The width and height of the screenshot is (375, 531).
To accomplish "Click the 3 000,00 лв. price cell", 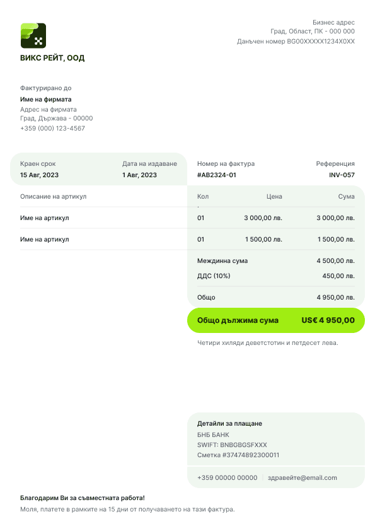I will pyautogui.click(x=263, y=218).
